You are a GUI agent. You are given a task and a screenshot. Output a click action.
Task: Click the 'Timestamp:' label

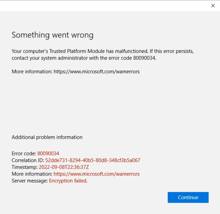(x=25, y=167)
